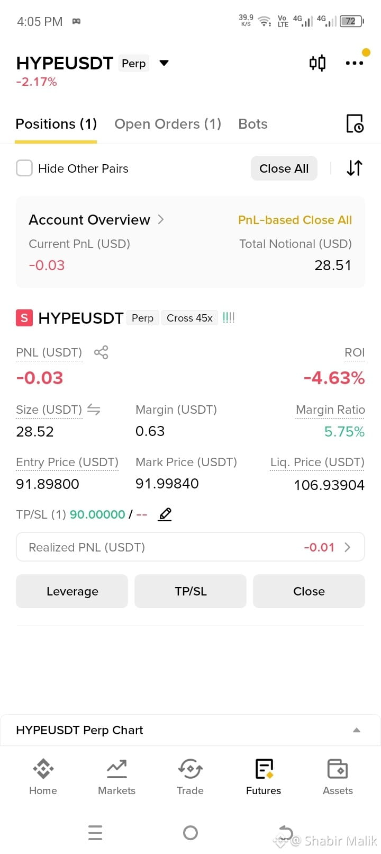Edit TP/SL with pencil icon

[165, 514]
